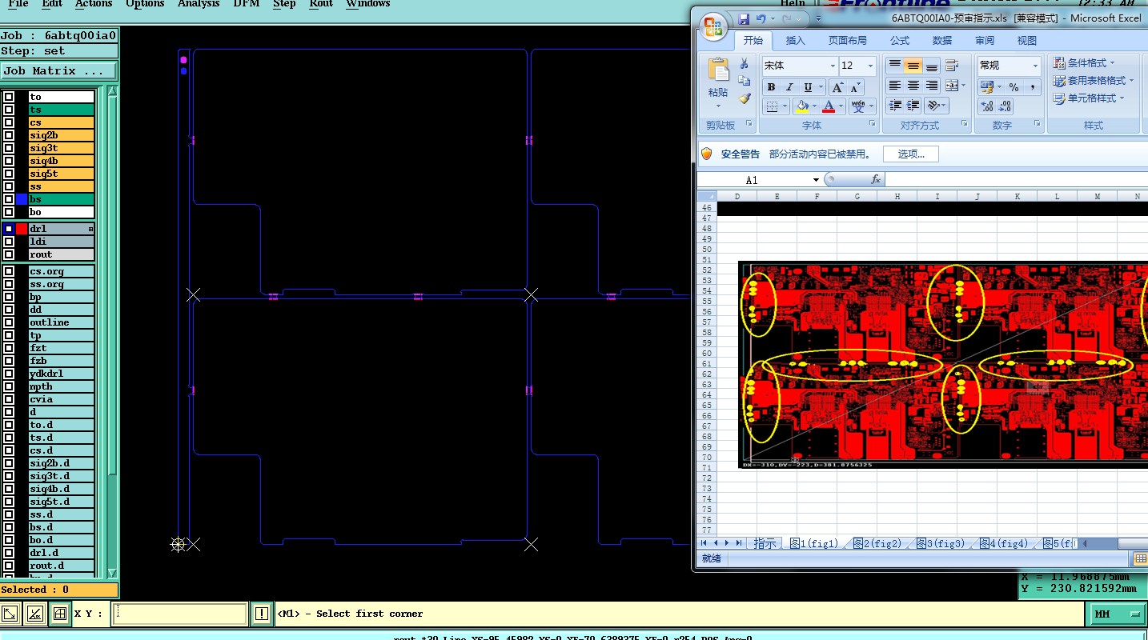Increase indent in Excel alignment group
This screenshot has height=640, width=1148.
913,106
